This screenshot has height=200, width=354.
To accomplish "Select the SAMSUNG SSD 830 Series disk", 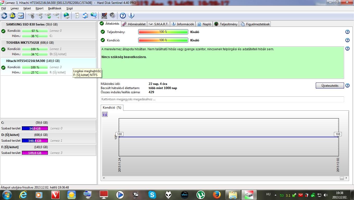I will [x=48, y=30].
